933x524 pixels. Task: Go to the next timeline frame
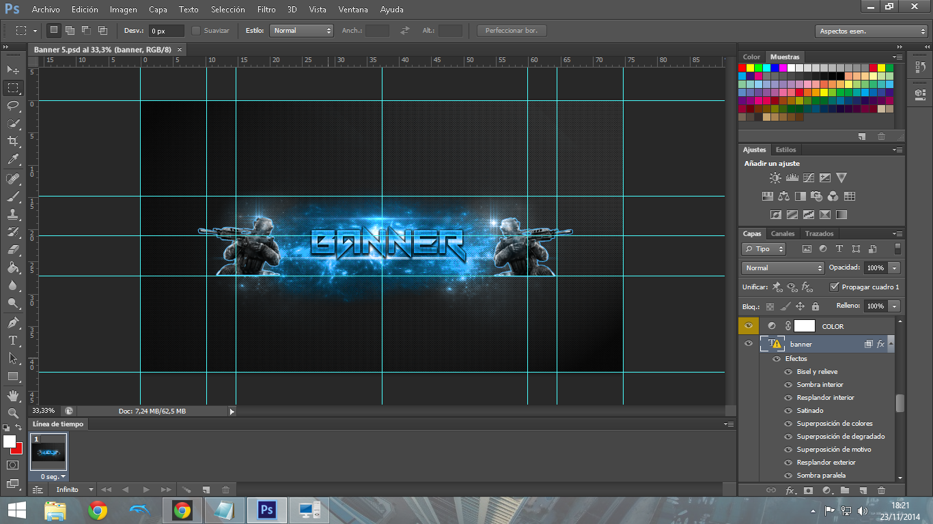coord(165,490)
